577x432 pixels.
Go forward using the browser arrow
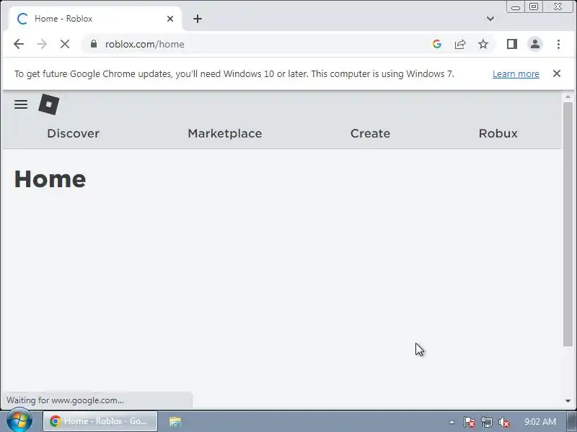[x=42, y=44]
